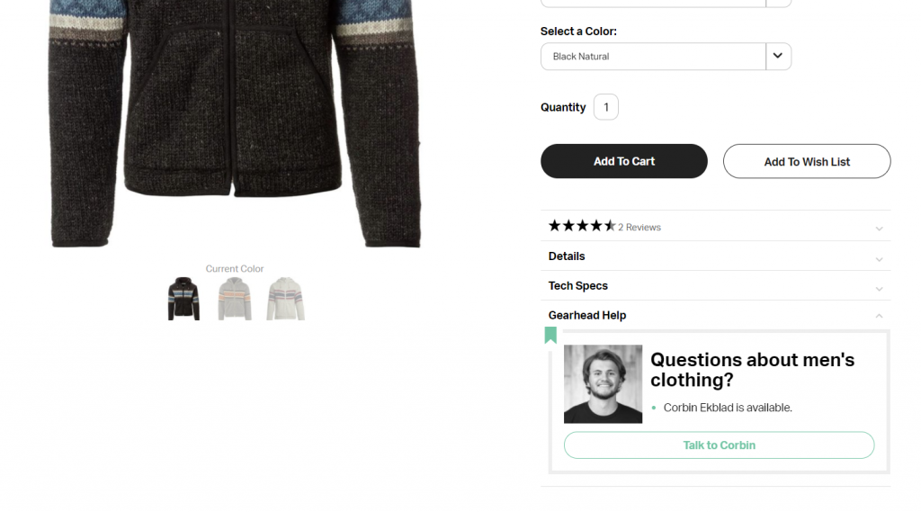Click the Quantity input field
921x512 pixels.
606,107
